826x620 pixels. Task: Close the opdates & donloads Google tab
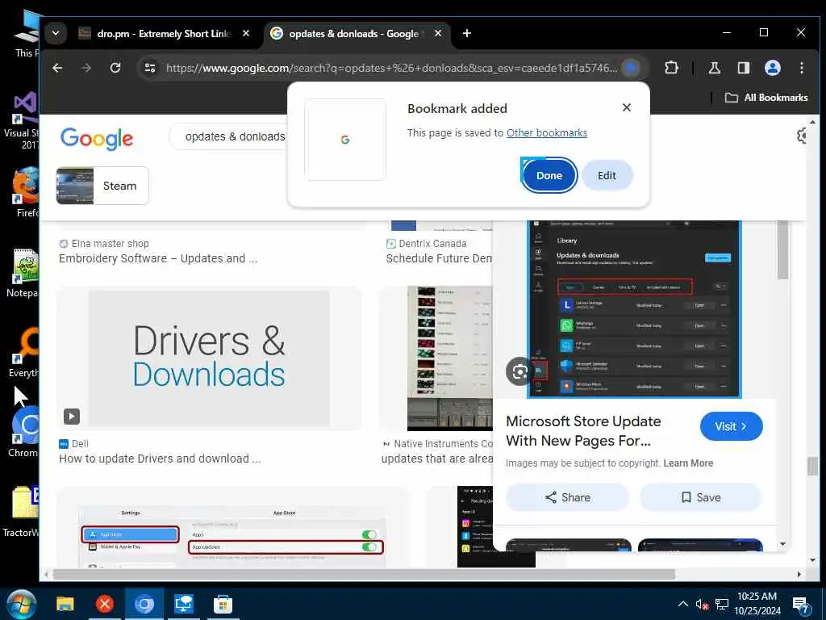click(x=438, y=33)
